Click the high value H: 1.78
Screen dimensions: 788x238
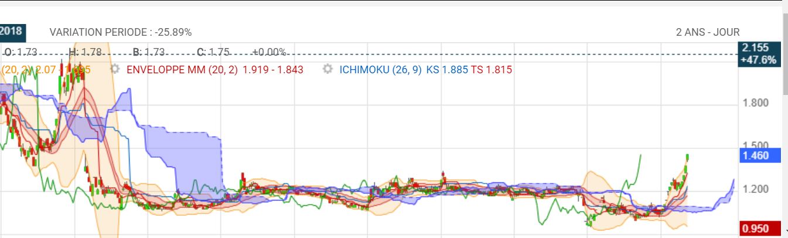86,52
